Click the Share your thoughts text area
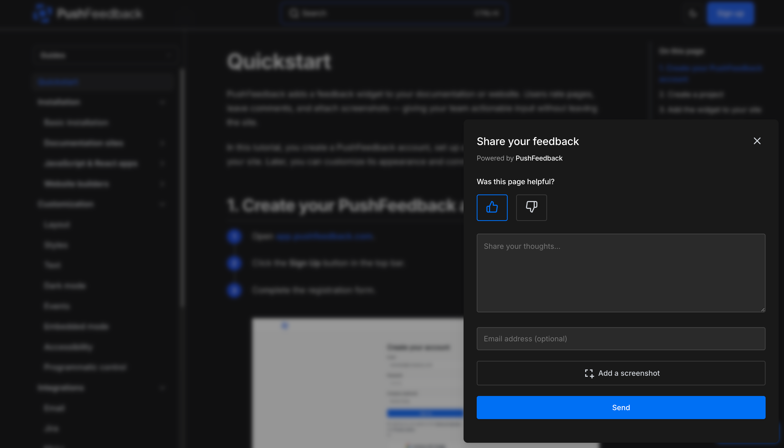Screen dimensions: 784x448 click(x=621, y=273)
